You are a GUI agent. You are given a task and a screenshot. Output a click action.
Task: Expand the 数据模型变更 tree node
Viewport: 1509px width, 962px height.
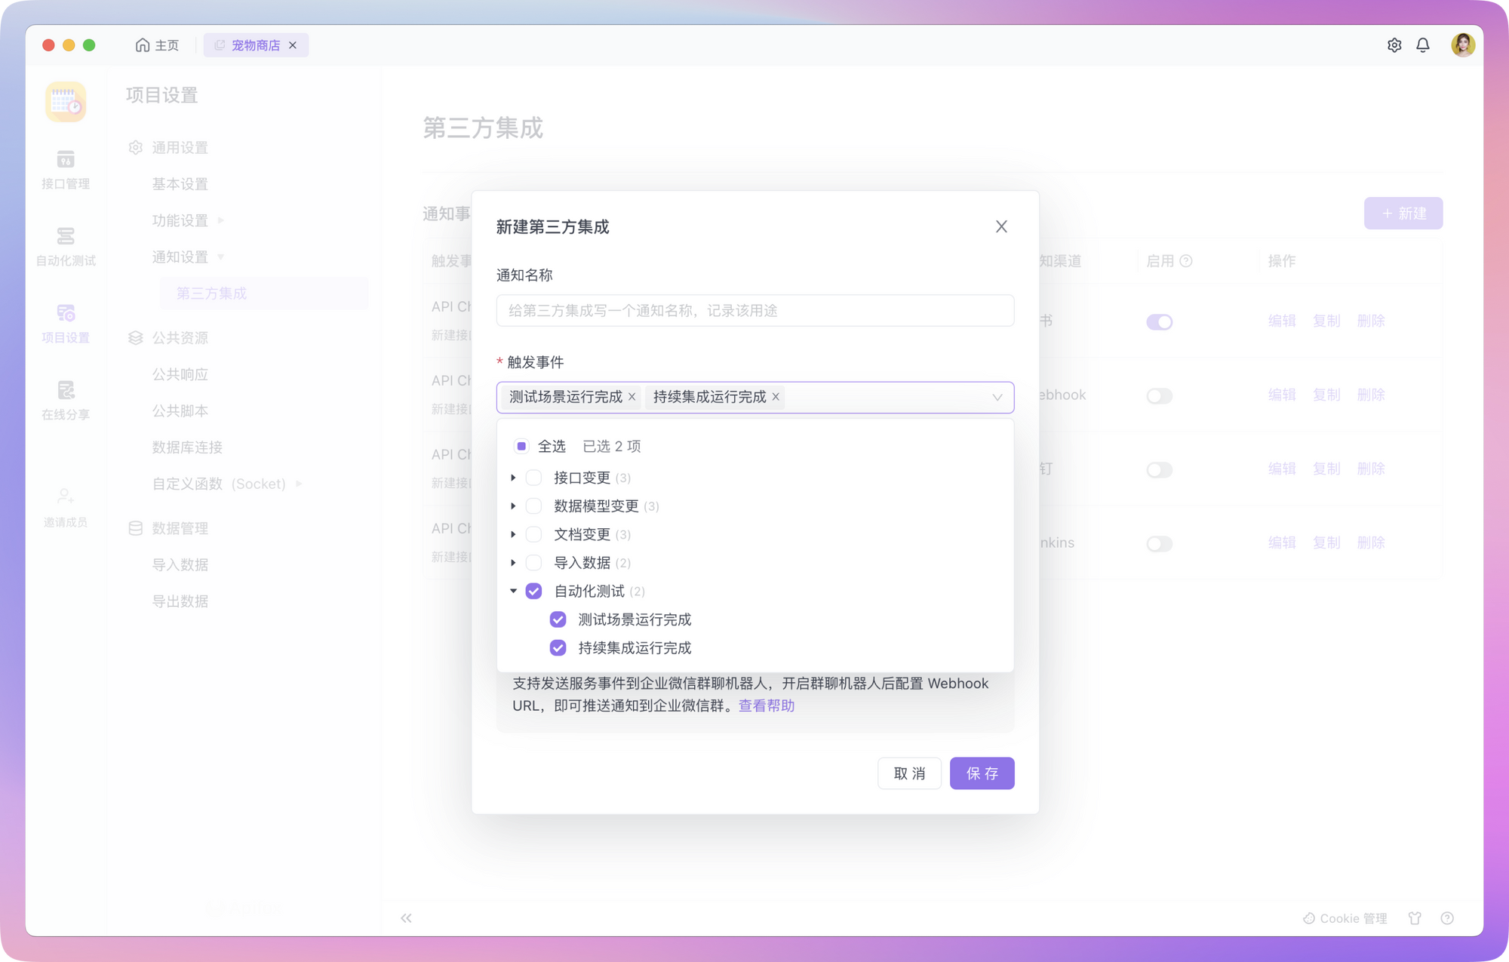tap(513, 506)
